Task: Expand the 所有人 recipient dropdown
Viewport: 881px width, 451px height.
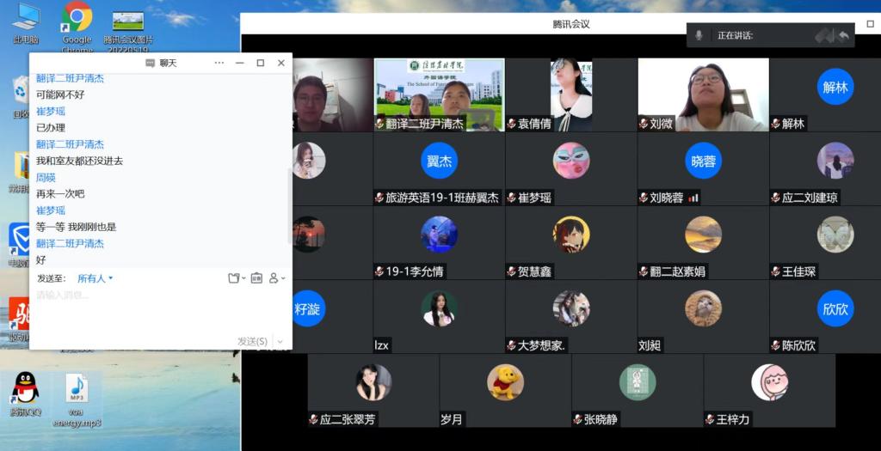Action: pos(95,278)
